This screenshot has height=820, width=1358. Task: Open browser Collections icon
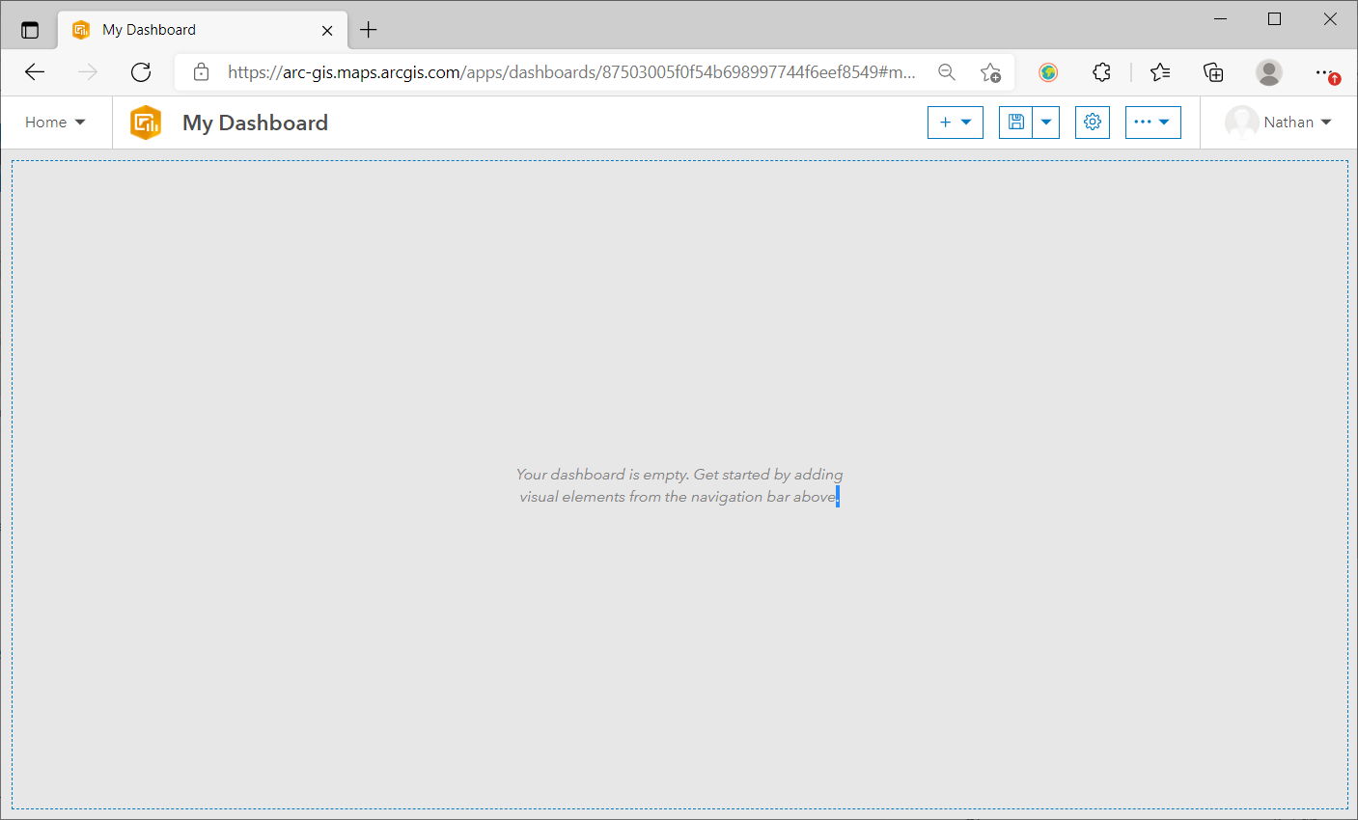(1213, 72)
